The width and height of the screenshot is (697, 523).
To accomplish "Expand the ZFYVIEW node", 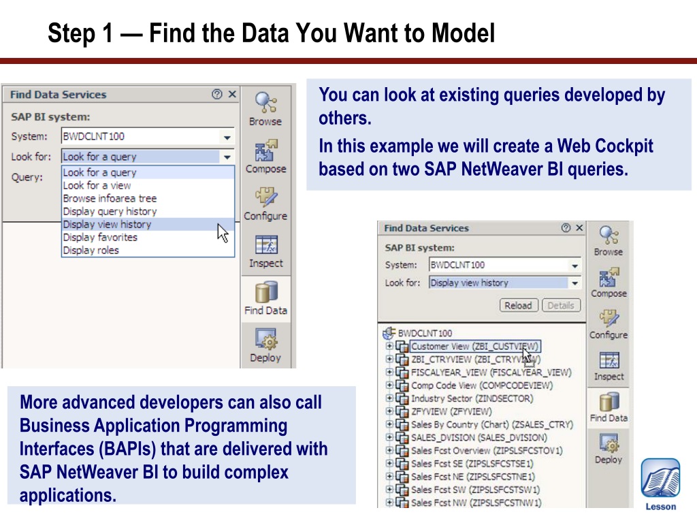I will click(389, 411).
